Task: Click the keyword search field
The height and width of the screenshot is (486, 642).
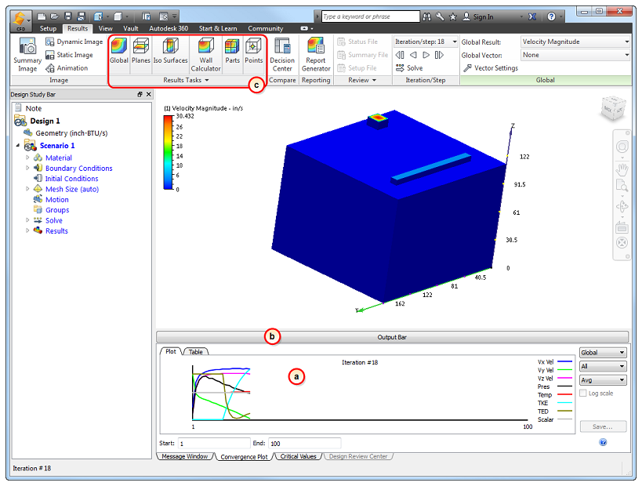Action: [x=370, y=16]
